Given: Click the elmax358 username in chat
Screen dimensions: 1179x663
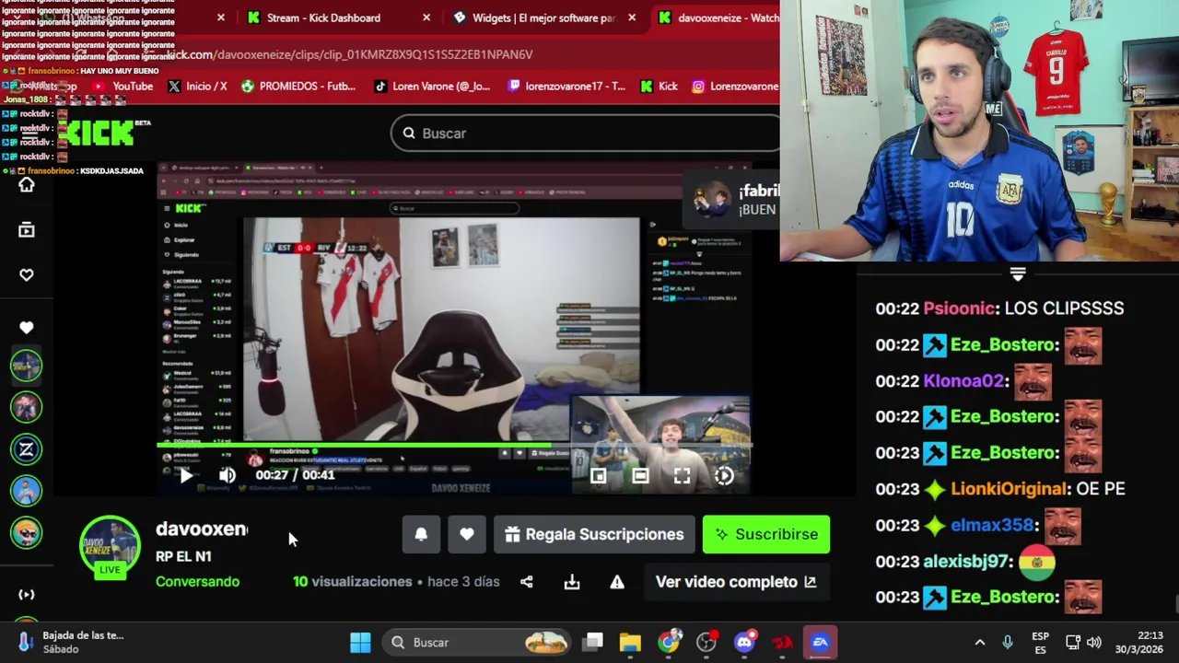Looking at the screenshot, I should [992, 525].
